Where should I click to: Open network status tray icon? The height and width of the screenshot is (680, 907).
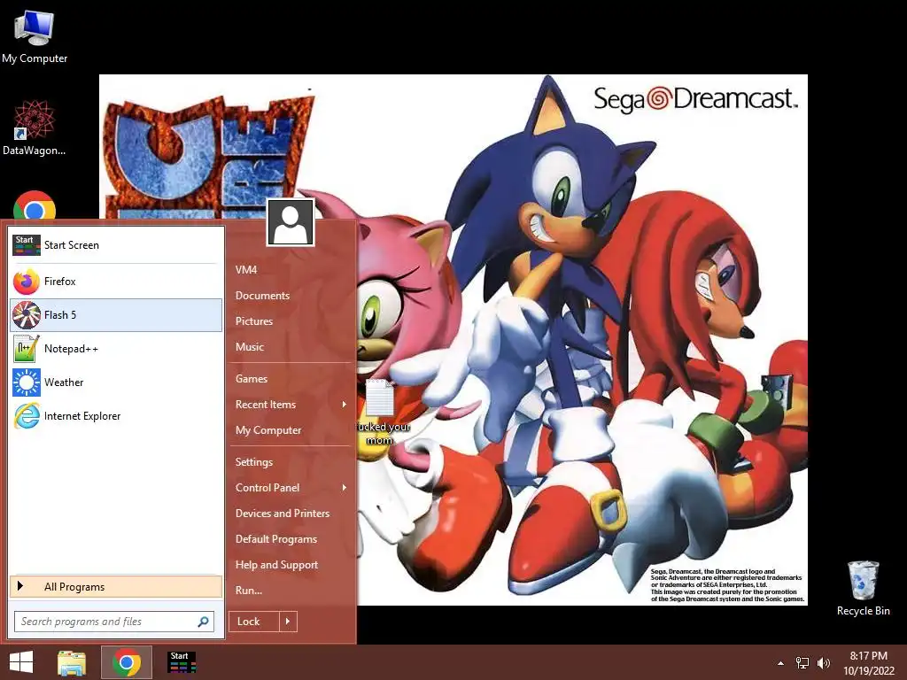tap(802, 663)
